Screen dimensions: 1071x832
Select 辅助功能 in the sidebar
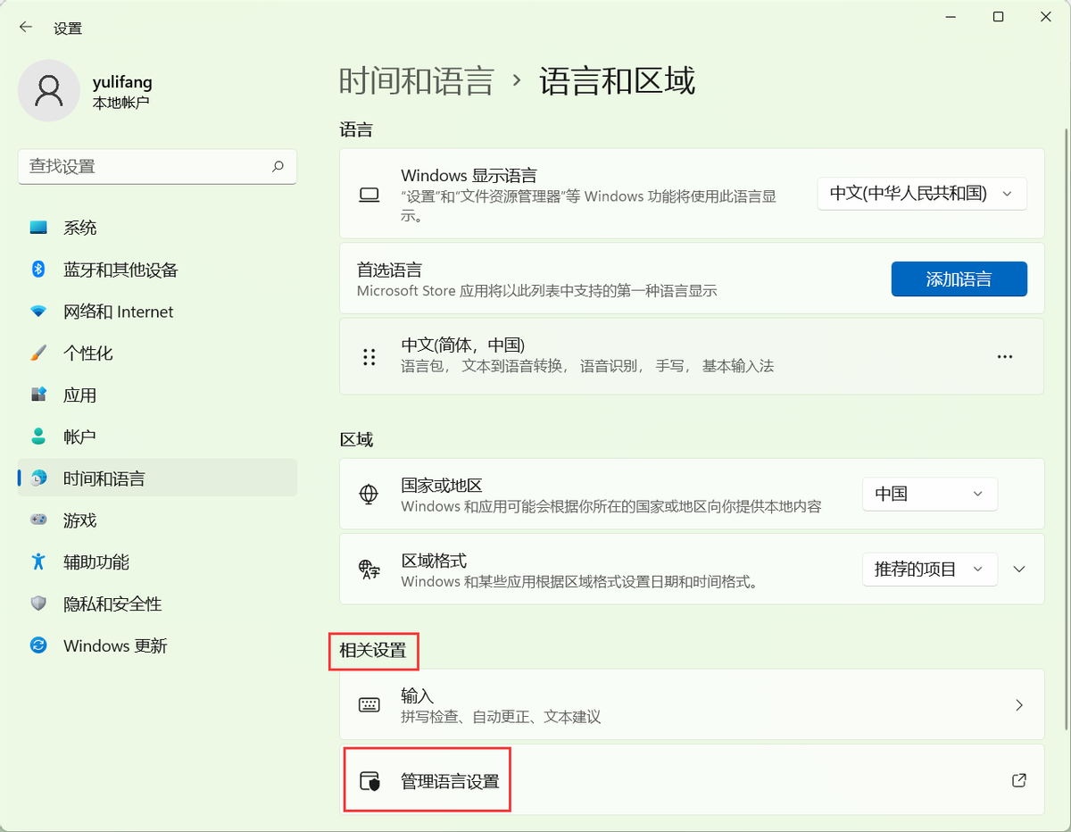[157, 562]
